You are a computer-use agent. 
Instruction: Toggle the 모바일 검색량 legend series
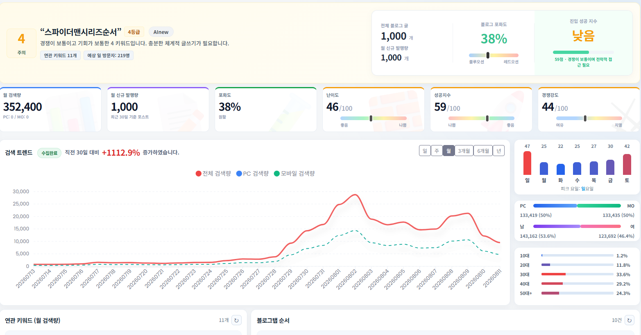pos(294,174)
